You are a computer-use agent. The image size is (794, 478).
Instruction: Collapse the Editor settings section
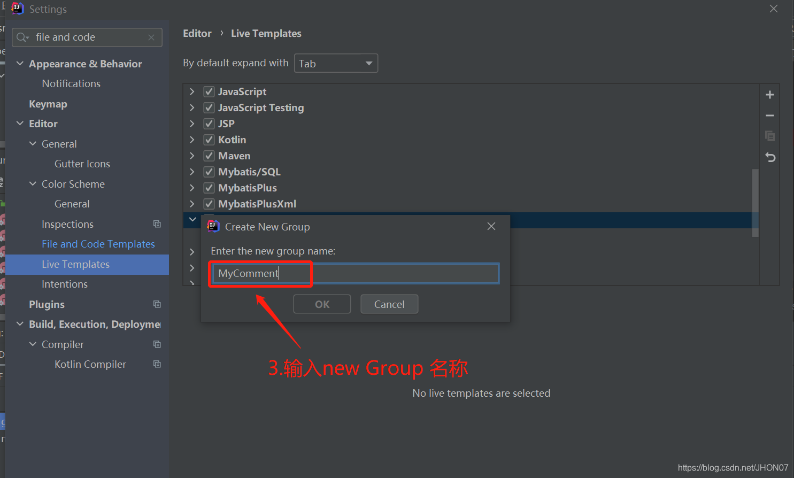coord(20,124)
